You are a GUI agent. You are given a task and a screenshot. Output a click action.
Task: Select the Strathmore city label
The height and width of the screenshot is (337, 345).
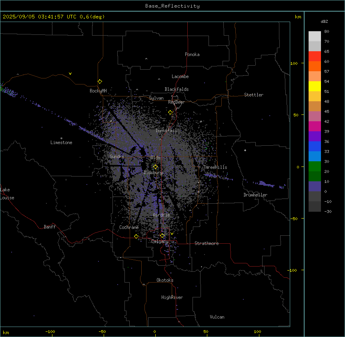click(x=207, y=243)
